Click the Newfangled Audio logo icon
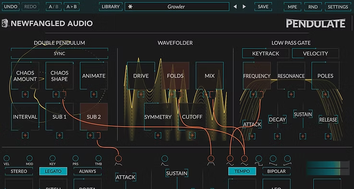The image size is (354, 189). [x=5, y=23]
